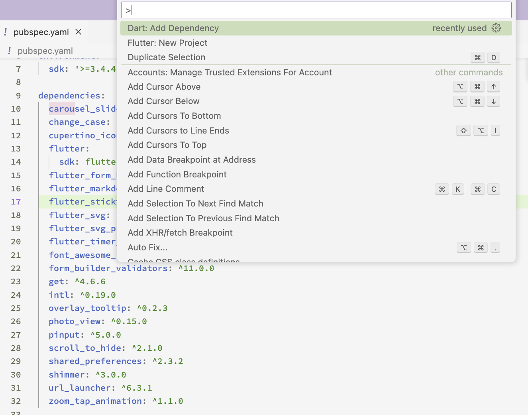The width and height of the screenshot is (528, 415).
Task: Select the Duplicate Selection command
Action: 167,57
